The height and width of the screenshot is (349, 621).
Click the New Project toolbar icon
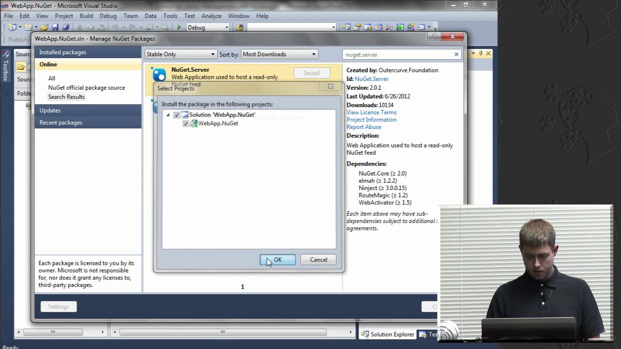(x=12, y=27)
